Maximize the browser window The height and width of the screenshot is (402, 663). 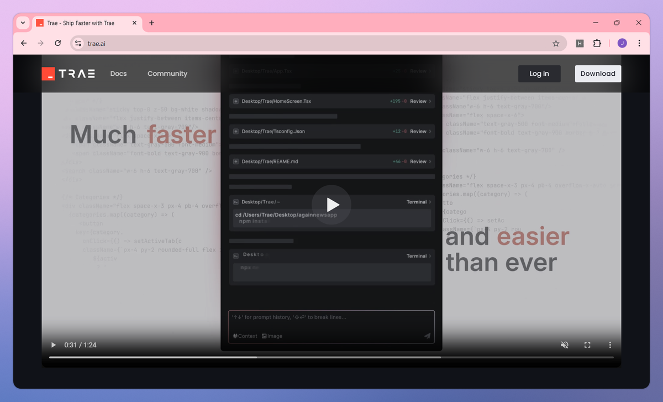point(617,23)
